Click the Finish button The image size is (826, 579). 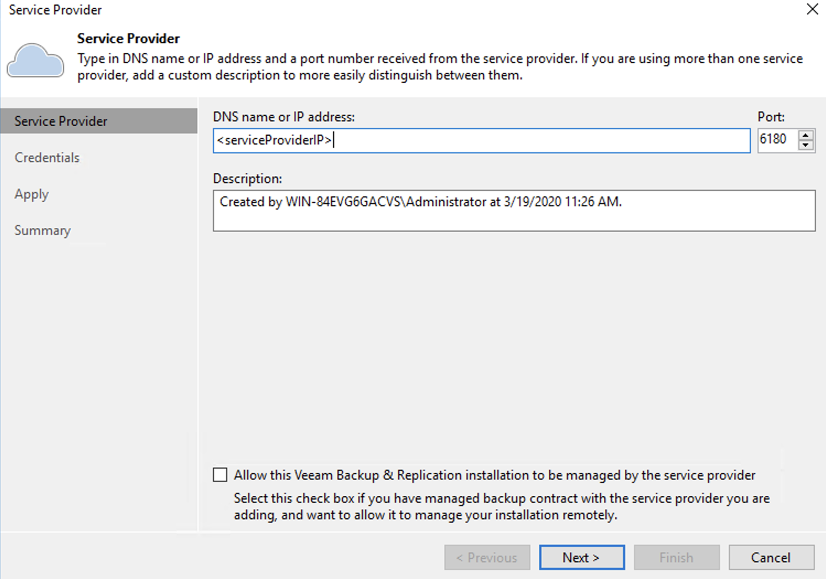pos(677,557)
